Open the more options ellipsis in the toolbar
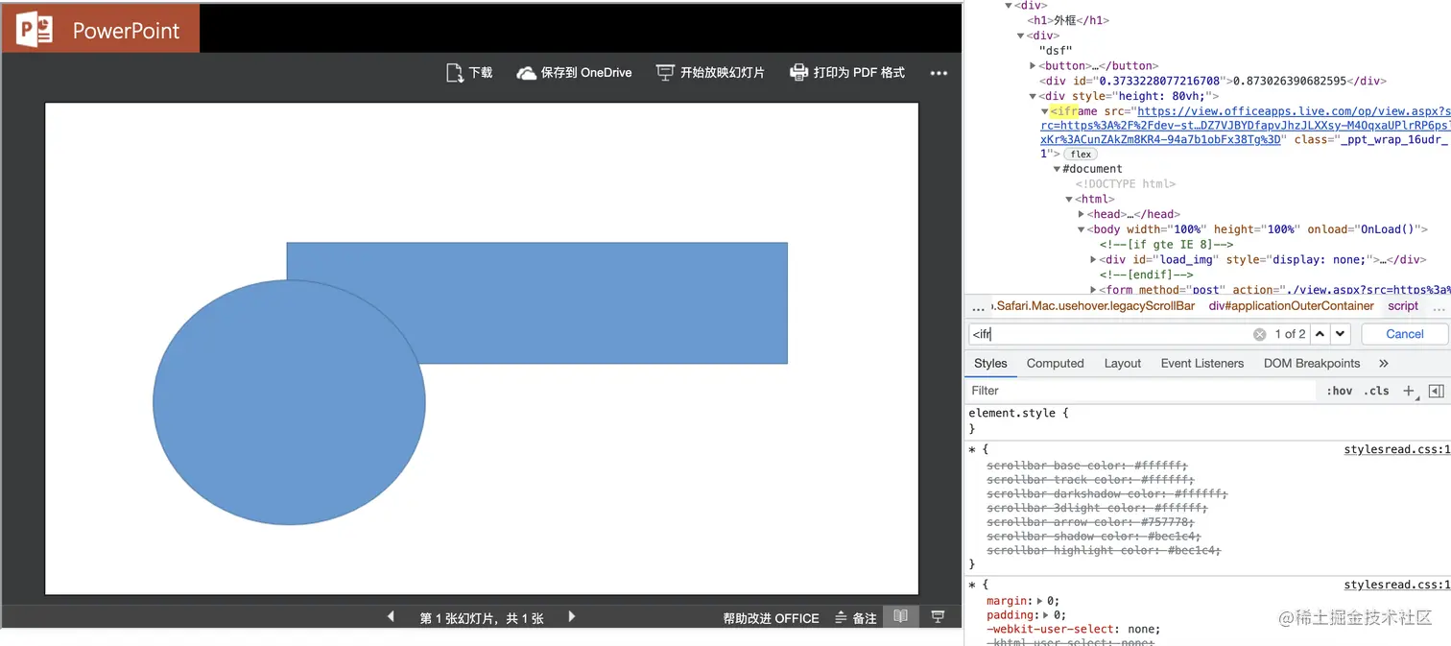Image resolution: width=1451 pixels, height=646 pixels. coord(939,72)
